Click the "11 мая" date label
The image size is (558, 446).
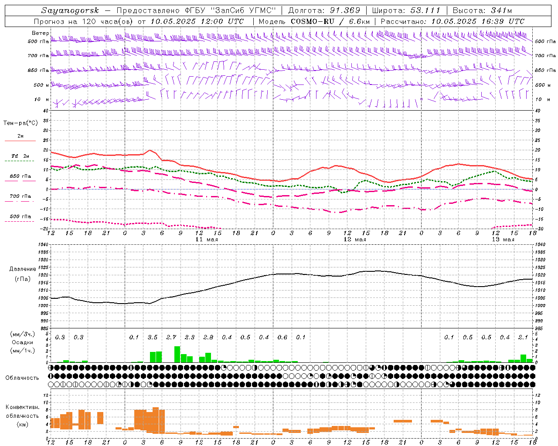coord(207,240)
